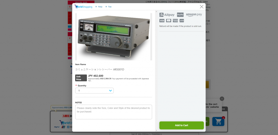Screen dimensions: 278x135
Task: Click the Approximately USD tooltip in background
Action: tap(61, 107)
